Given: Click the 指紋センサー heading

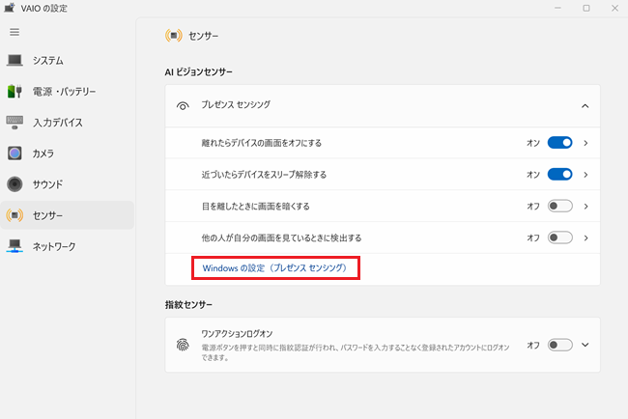Looking at the screenshot, I should tap(188, 304).
